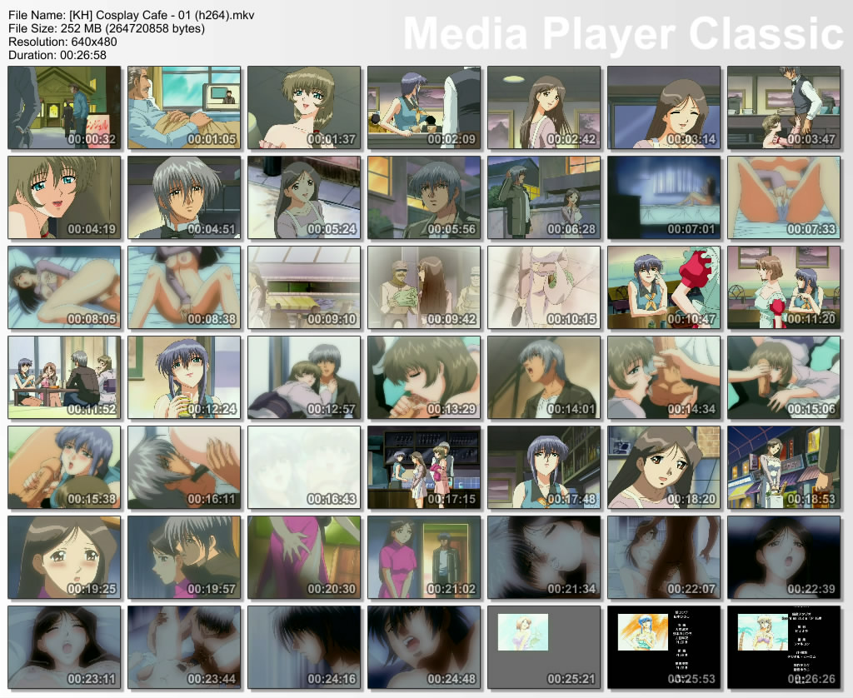Pick the thumbnail marked 00:19:25
This screenshot has width=853, height=698.
64,557
